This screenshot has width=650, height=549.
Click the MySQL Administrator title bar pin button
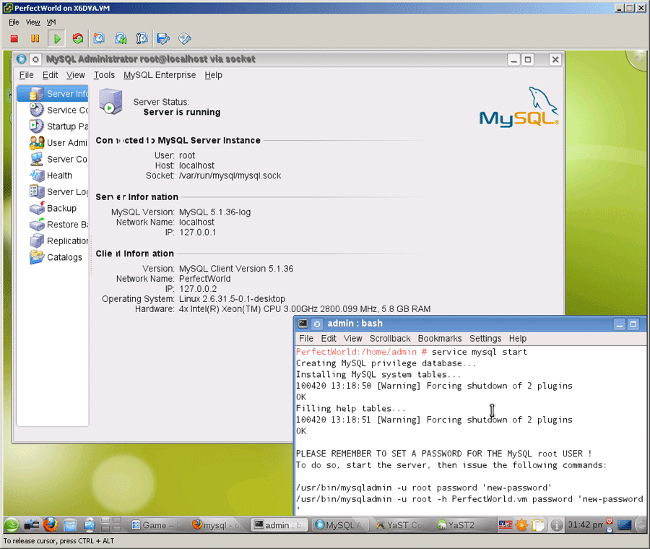coord(35,59)
